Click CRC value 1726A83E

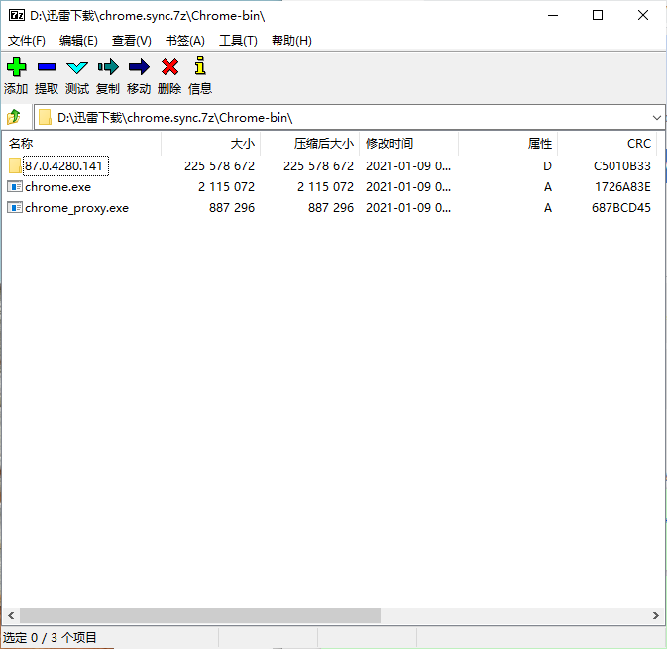click(x=622, y=186)
